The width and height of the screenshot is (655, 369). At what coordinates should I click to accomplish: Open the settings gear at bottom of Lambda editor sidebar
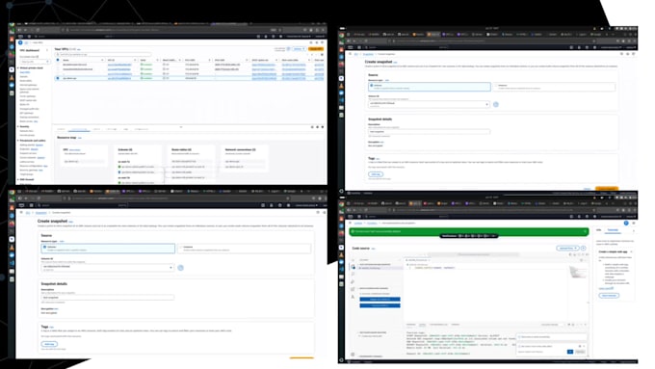click(x=353, y=355)
